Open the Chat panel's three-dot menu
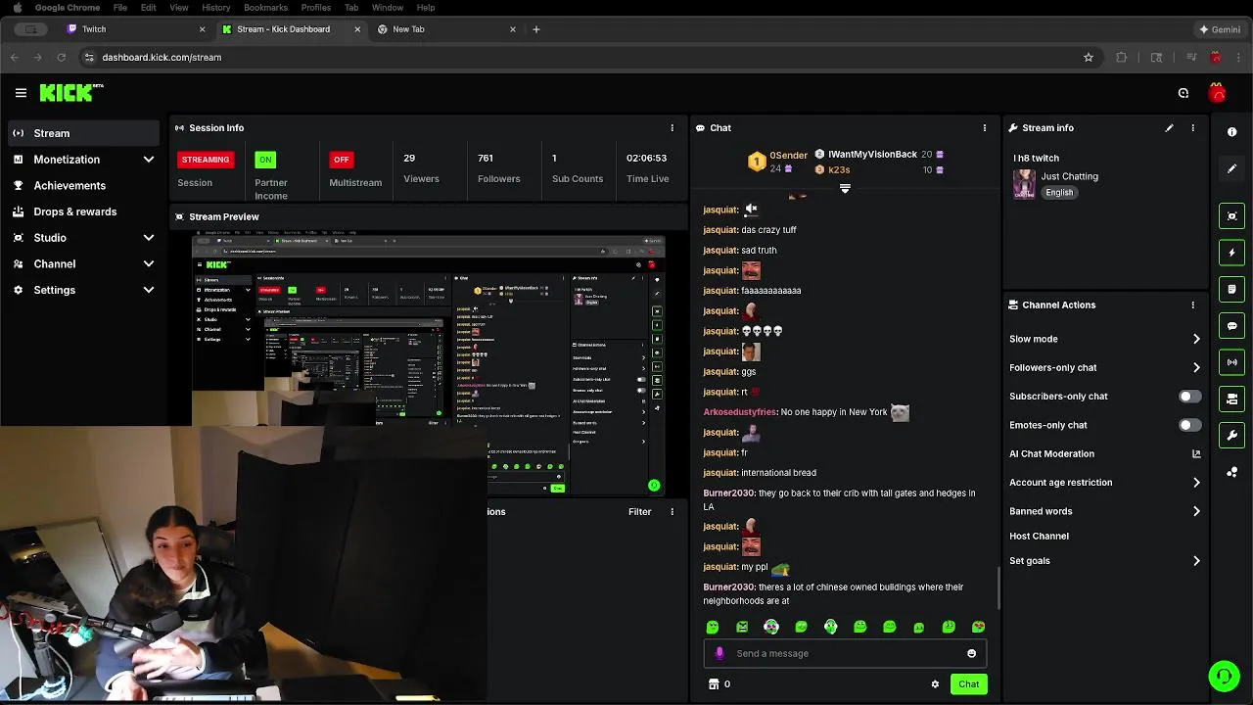The image size is (1253, 705). coord(985,128)
